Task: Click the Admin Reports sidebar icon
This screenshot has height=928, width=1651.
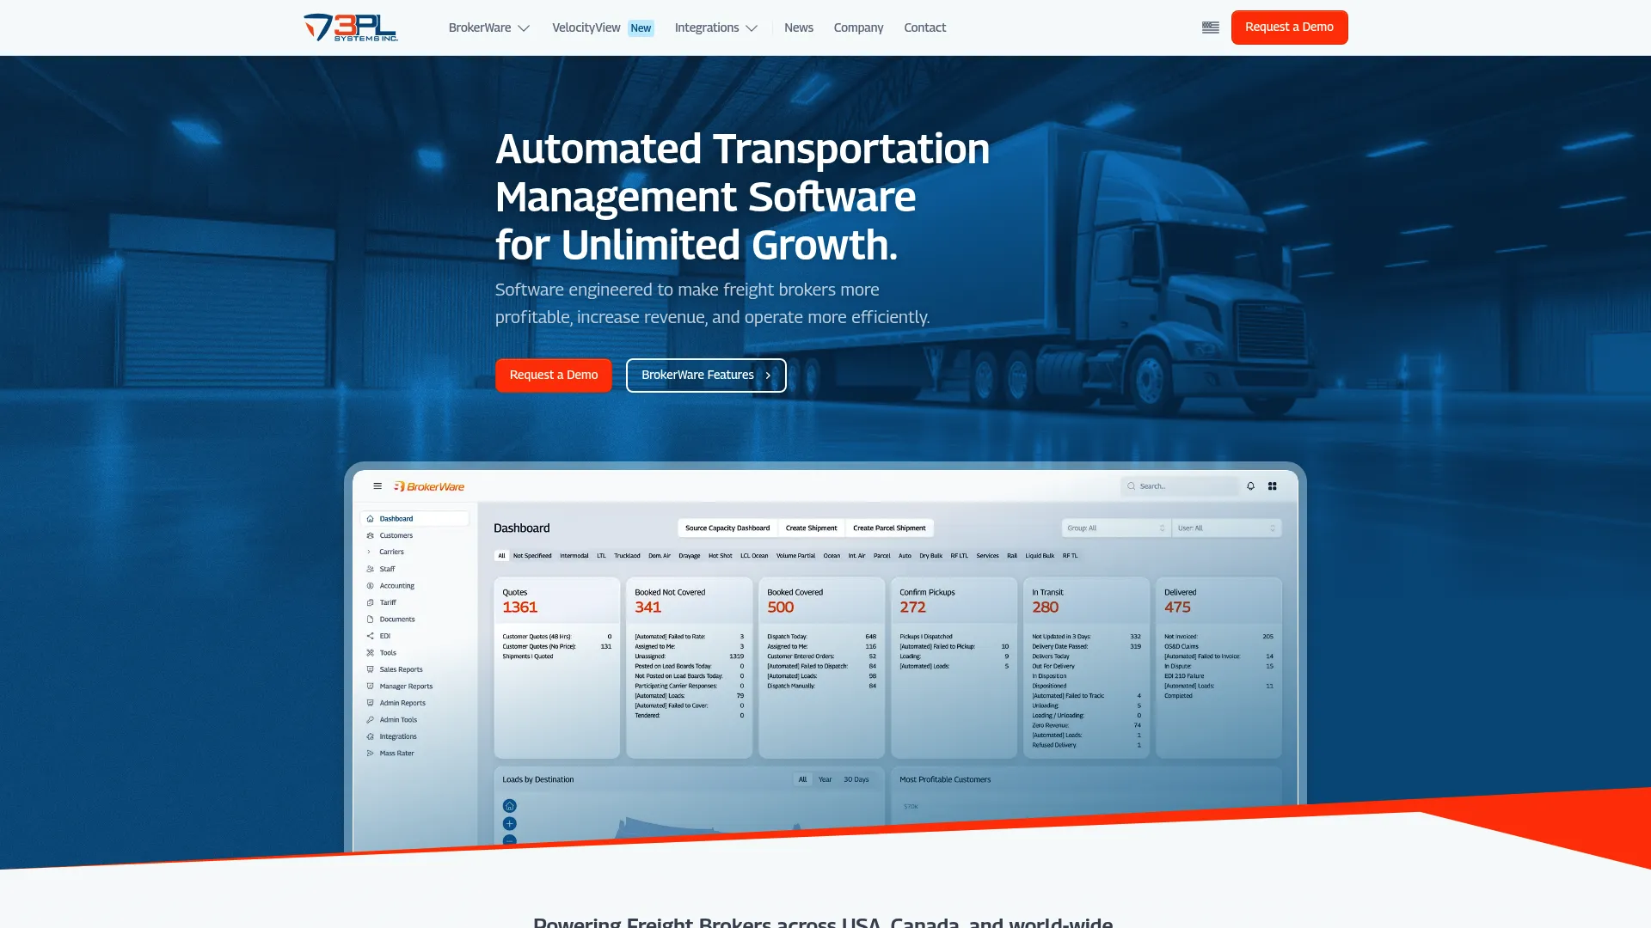Action: (x=370, y=703)
